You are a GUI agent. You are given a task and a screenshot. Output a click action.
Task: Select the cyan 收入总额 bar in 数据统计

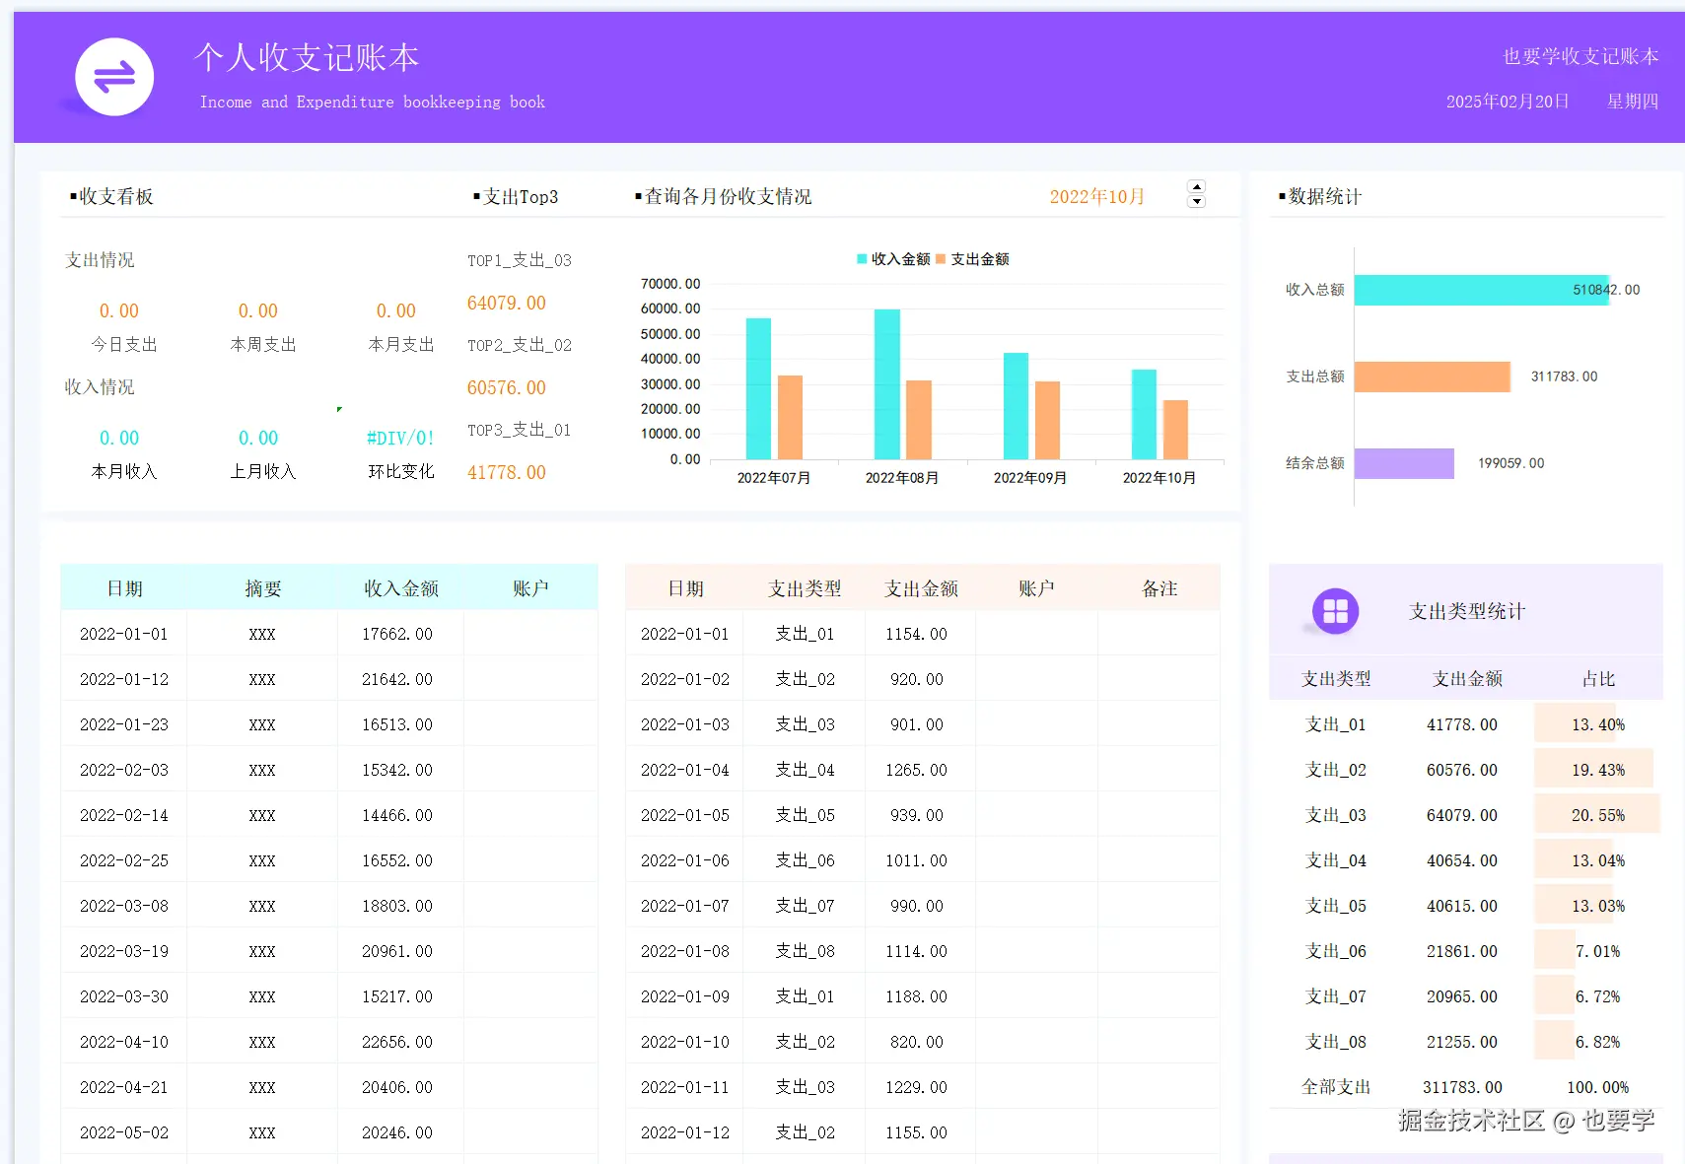pos(1481,290)
